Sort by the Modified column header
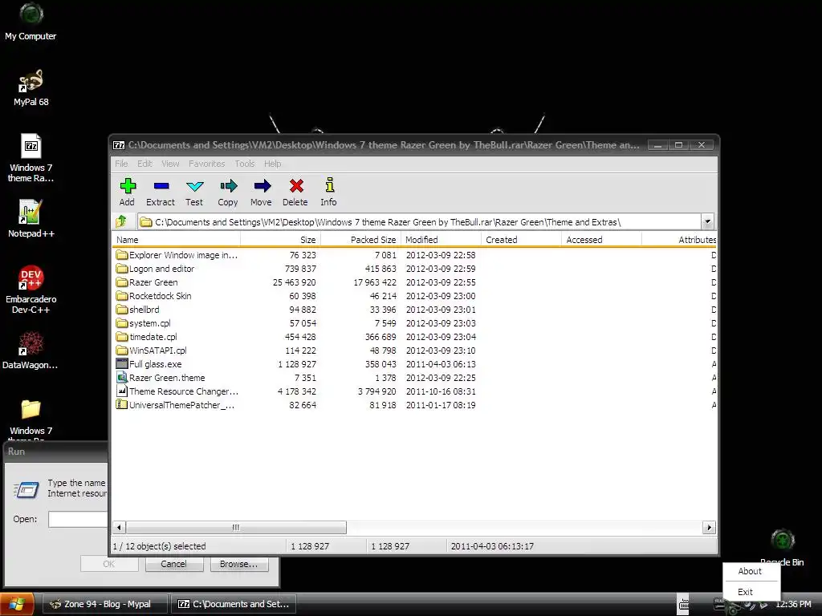This screenshot has height=616, width=822. point(441,239)
